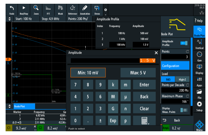
Task: Switch to the Bode Plot results tab
Action: click(x=24, y=106)
